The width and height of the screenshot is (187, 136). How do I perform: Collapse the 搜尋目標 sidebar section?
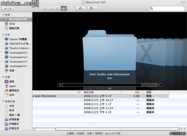click(3, 102)
